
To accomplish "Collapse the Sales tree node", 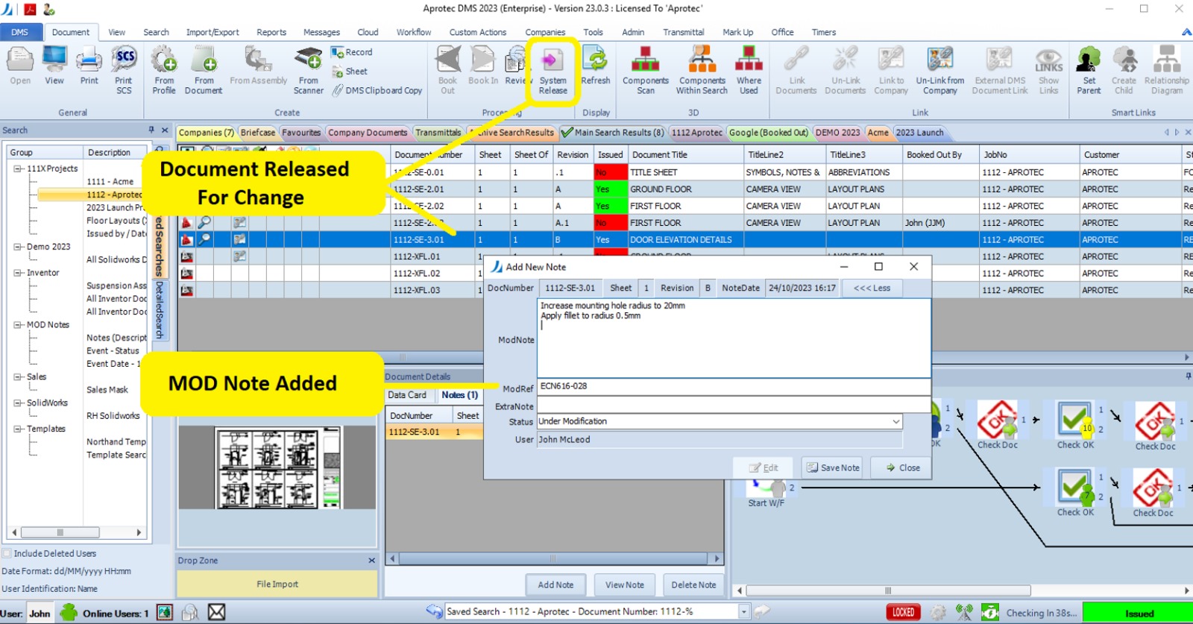I will click(17, 376).
